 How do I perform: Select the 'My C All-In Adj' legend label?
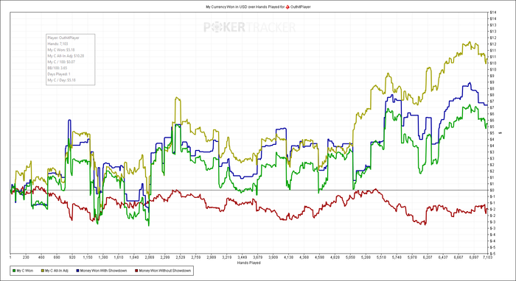pyautogui.click(x=56, y=271)
